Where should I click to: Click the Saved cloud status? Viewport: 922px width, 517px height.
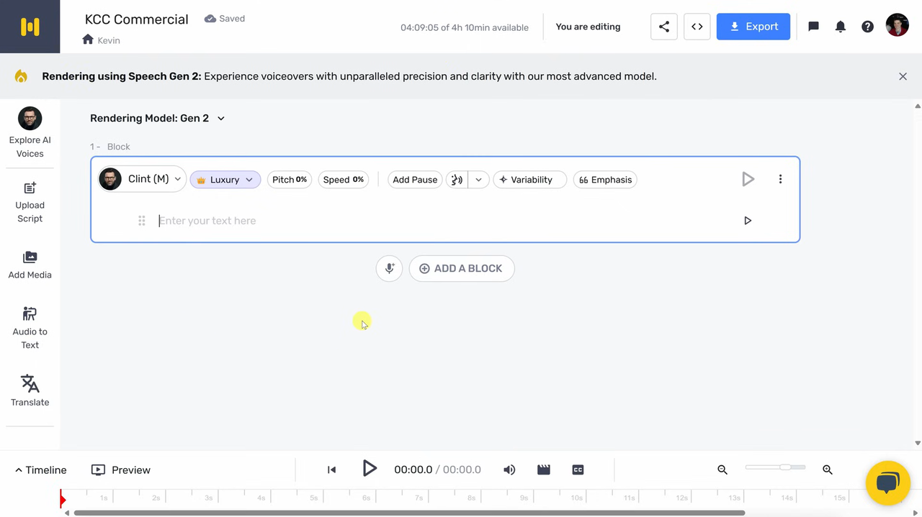(225, 19)
